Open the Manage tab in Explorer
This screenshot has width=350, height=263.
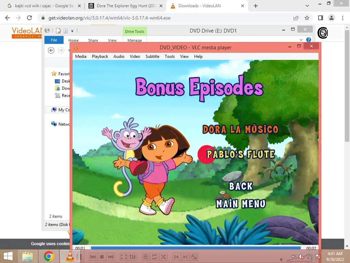135,40
